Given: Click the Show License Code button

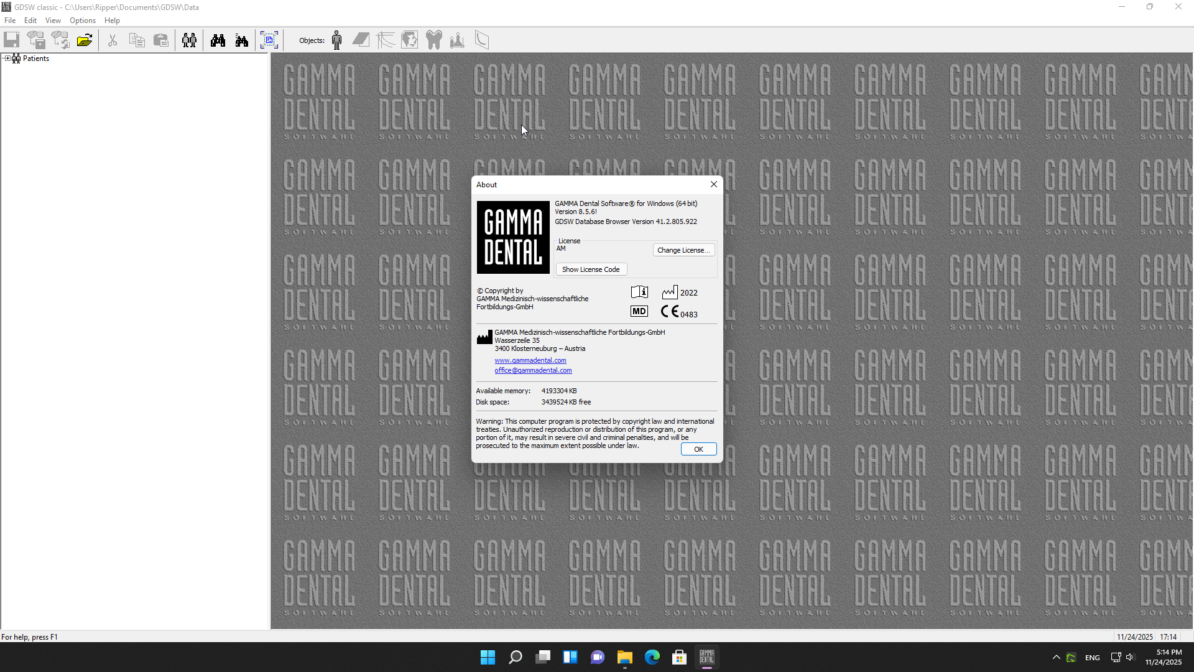Looking at the screenshot, I should [591, 269].
